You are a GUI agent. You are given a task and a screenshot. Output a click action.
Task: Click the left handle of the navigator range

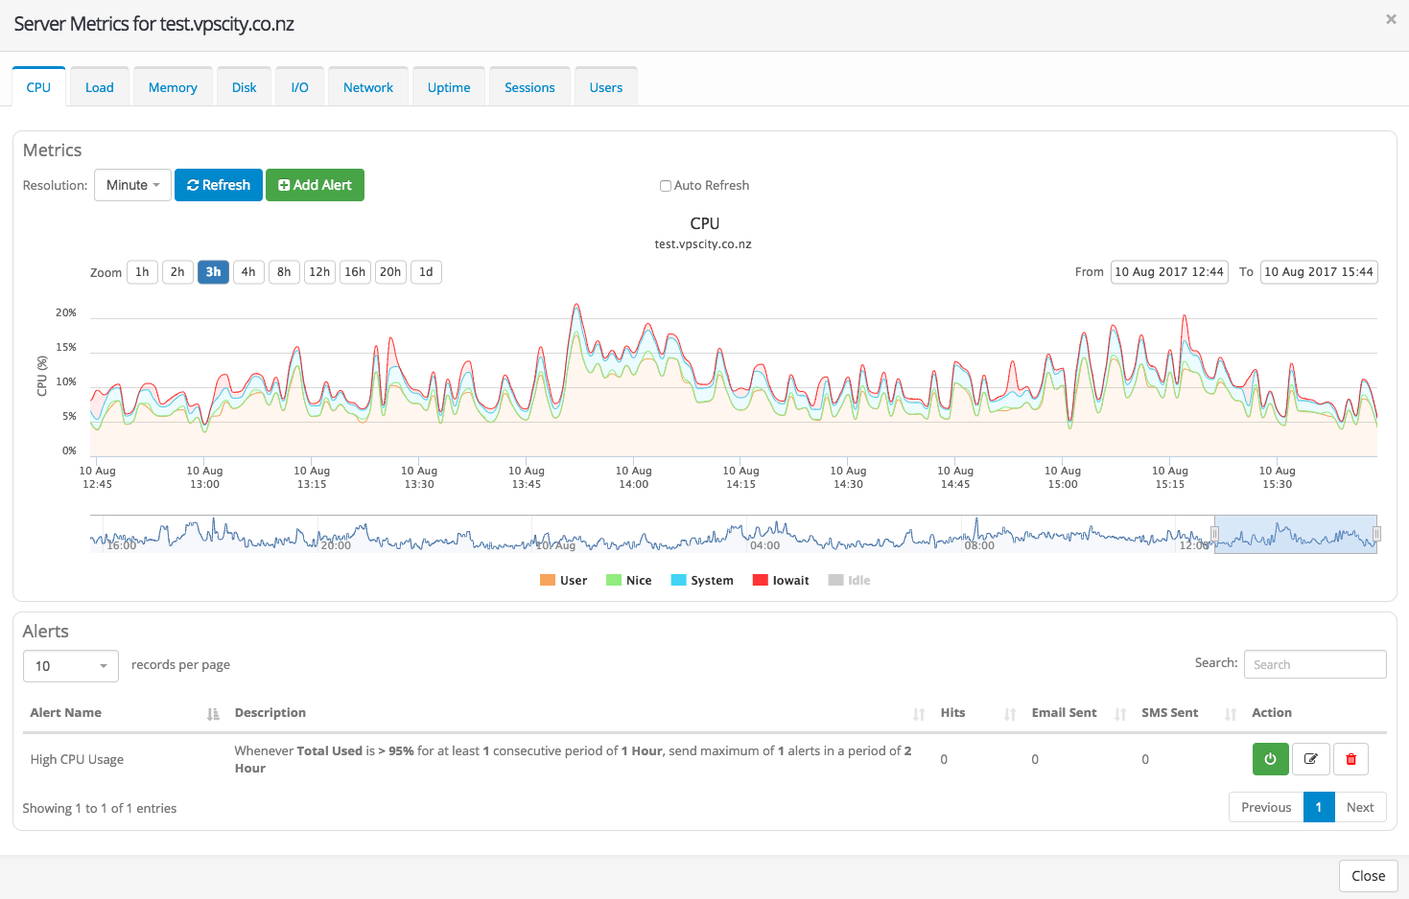[x=1215, y=534]
